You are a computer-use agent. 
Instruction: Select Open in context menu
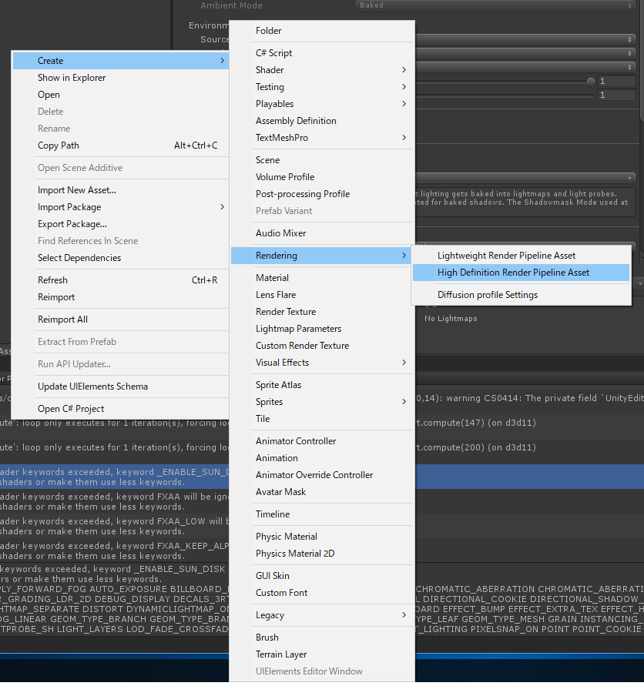(121, 95)
